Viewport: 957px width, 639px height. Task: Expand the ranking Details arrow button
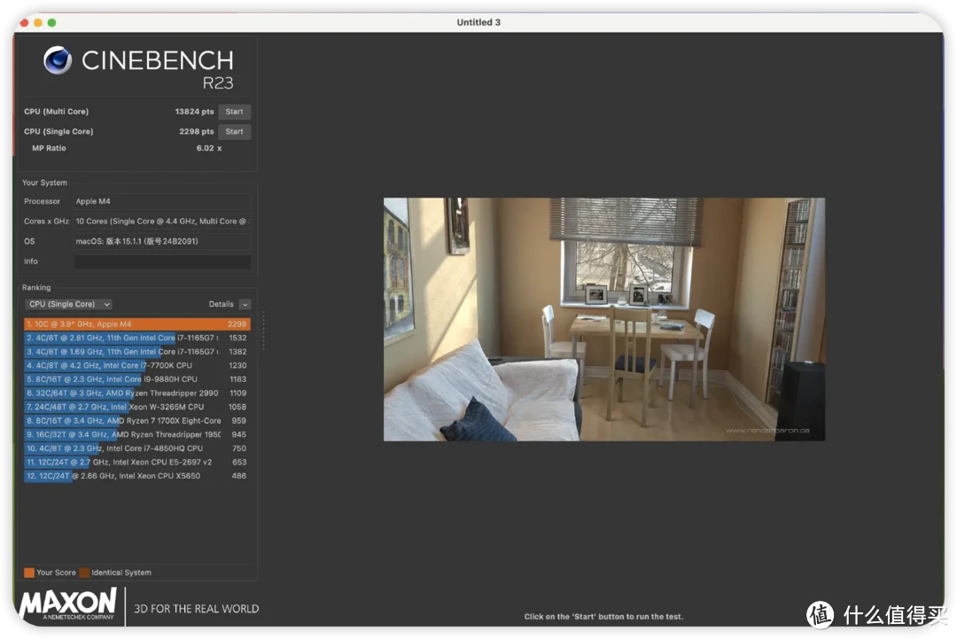pos(245,304)
